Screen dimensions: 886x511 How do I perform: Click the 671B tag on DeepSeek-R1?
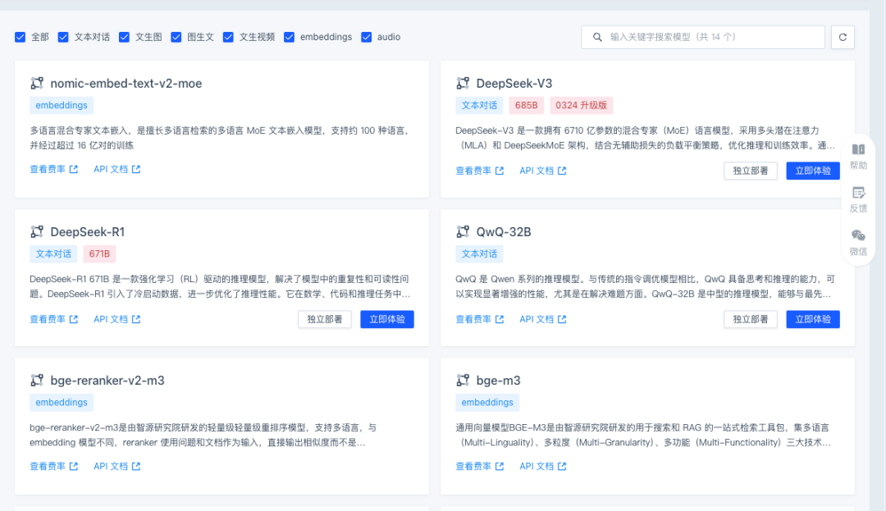[x=99, y=254]
